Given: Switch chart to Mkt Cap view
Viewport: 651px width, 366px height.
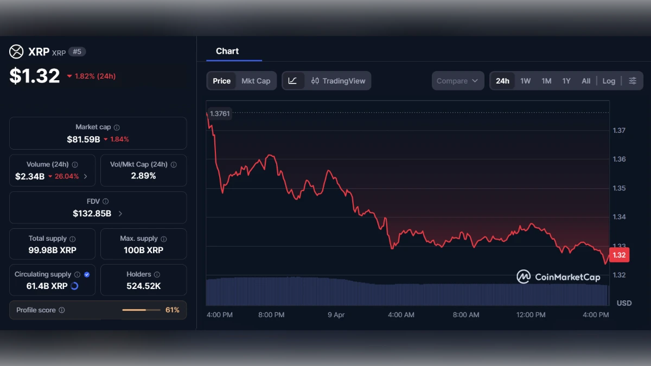Looking at the screenshot, I should coord(256,80).
